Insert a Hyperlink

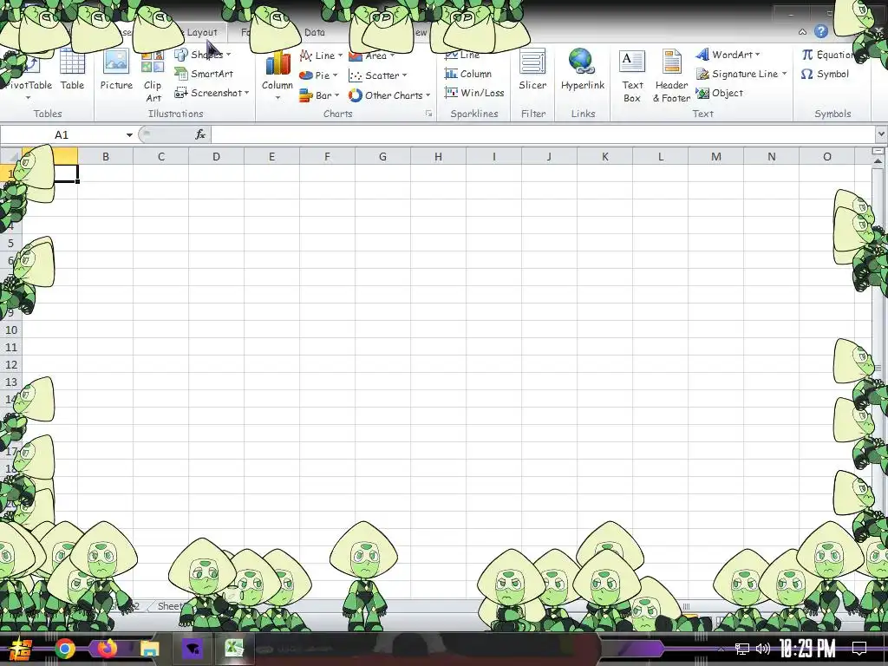click(583, 69)
